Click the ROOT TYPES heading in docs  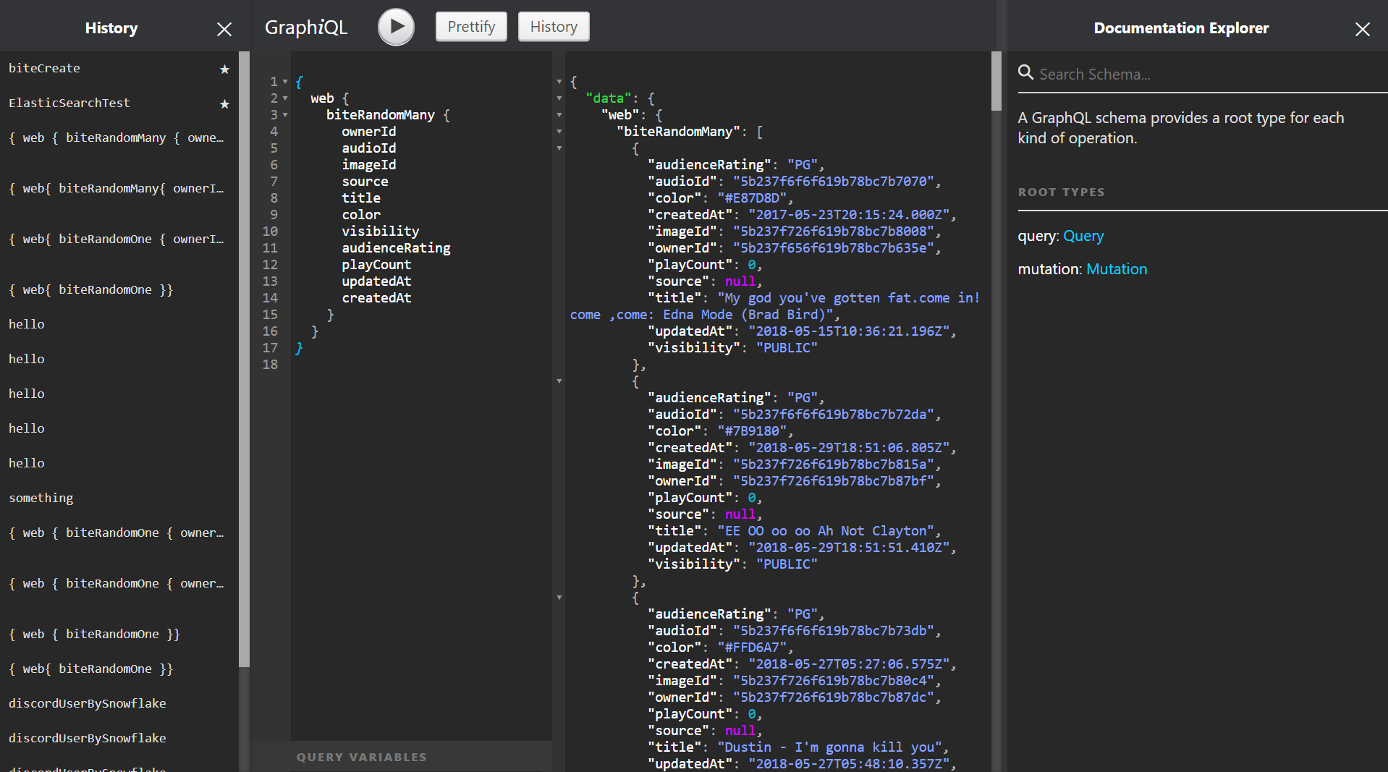(1061, 192)
